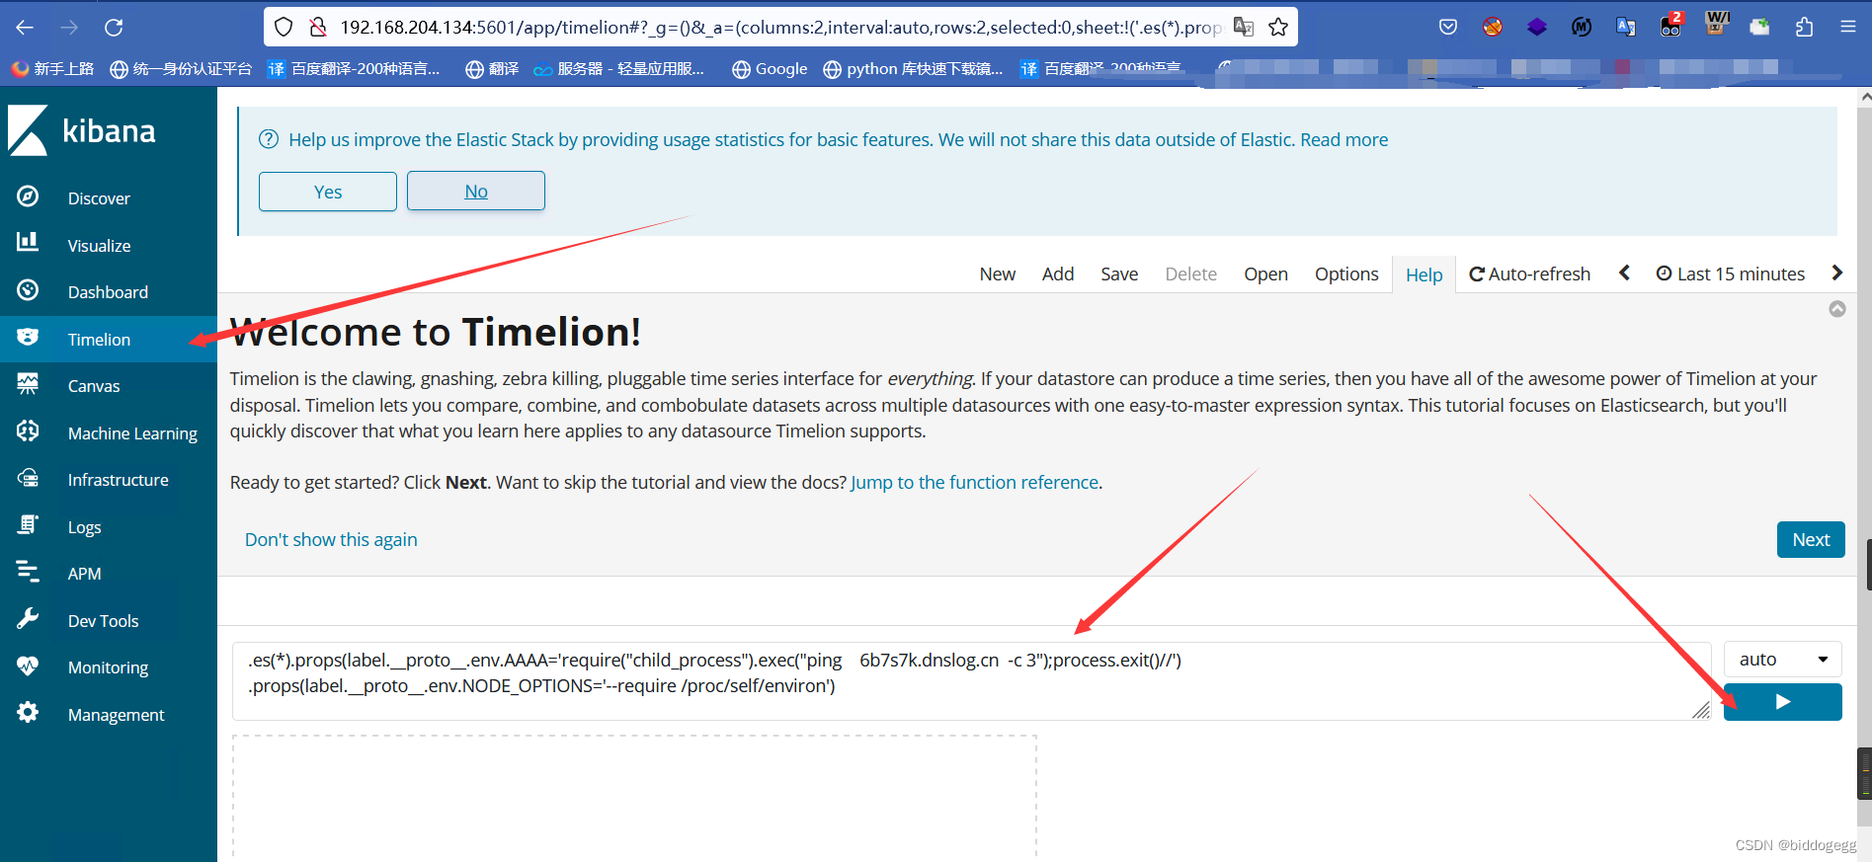
Task: Open Last 15 minutes time picker
Action: tap(1731, 274)
